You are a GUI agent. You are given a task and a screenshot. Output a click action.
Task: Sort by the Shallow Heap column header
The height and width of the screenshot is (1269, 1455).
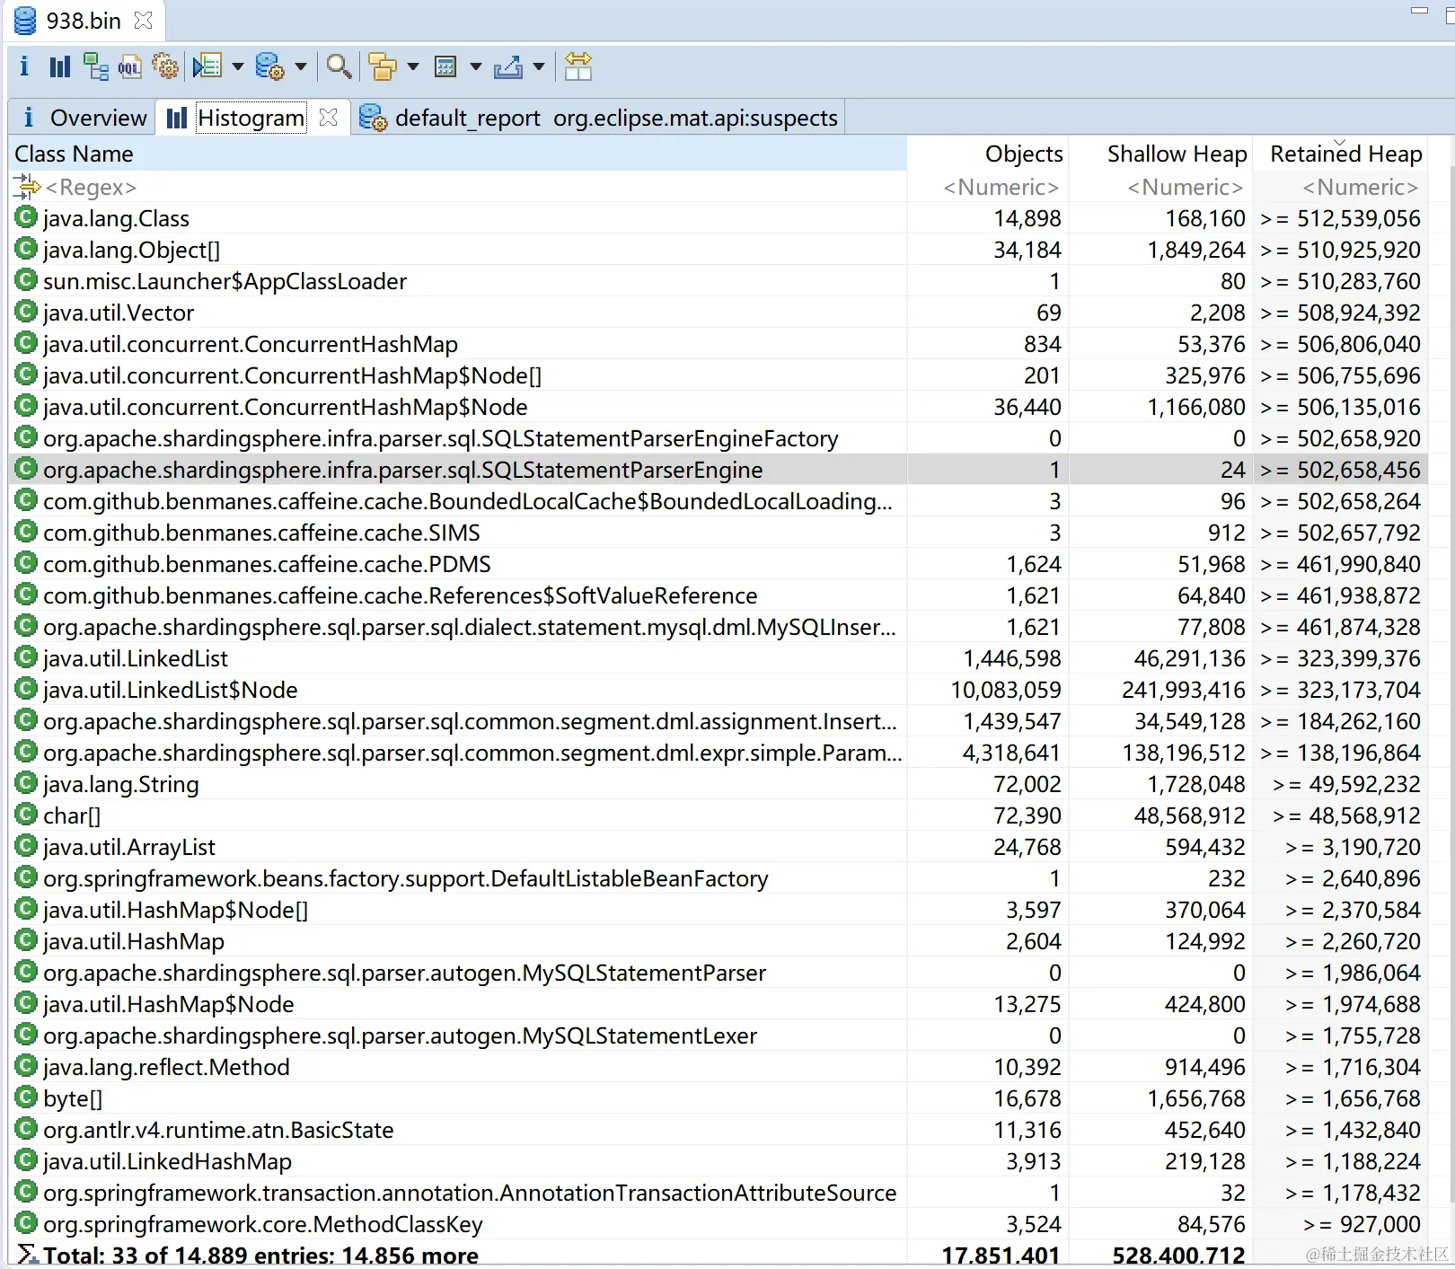(x=1160, y=154)
